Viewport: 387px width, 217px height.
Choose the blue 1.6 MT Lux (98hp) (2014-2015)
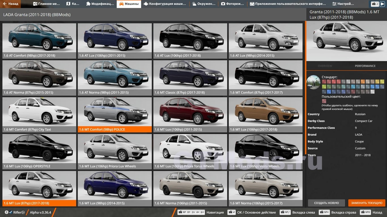pos(115,189)
